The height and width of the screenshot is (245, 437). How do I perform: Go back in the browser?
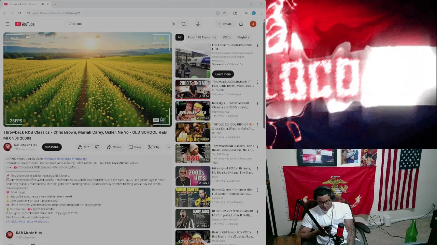(4, 13)
